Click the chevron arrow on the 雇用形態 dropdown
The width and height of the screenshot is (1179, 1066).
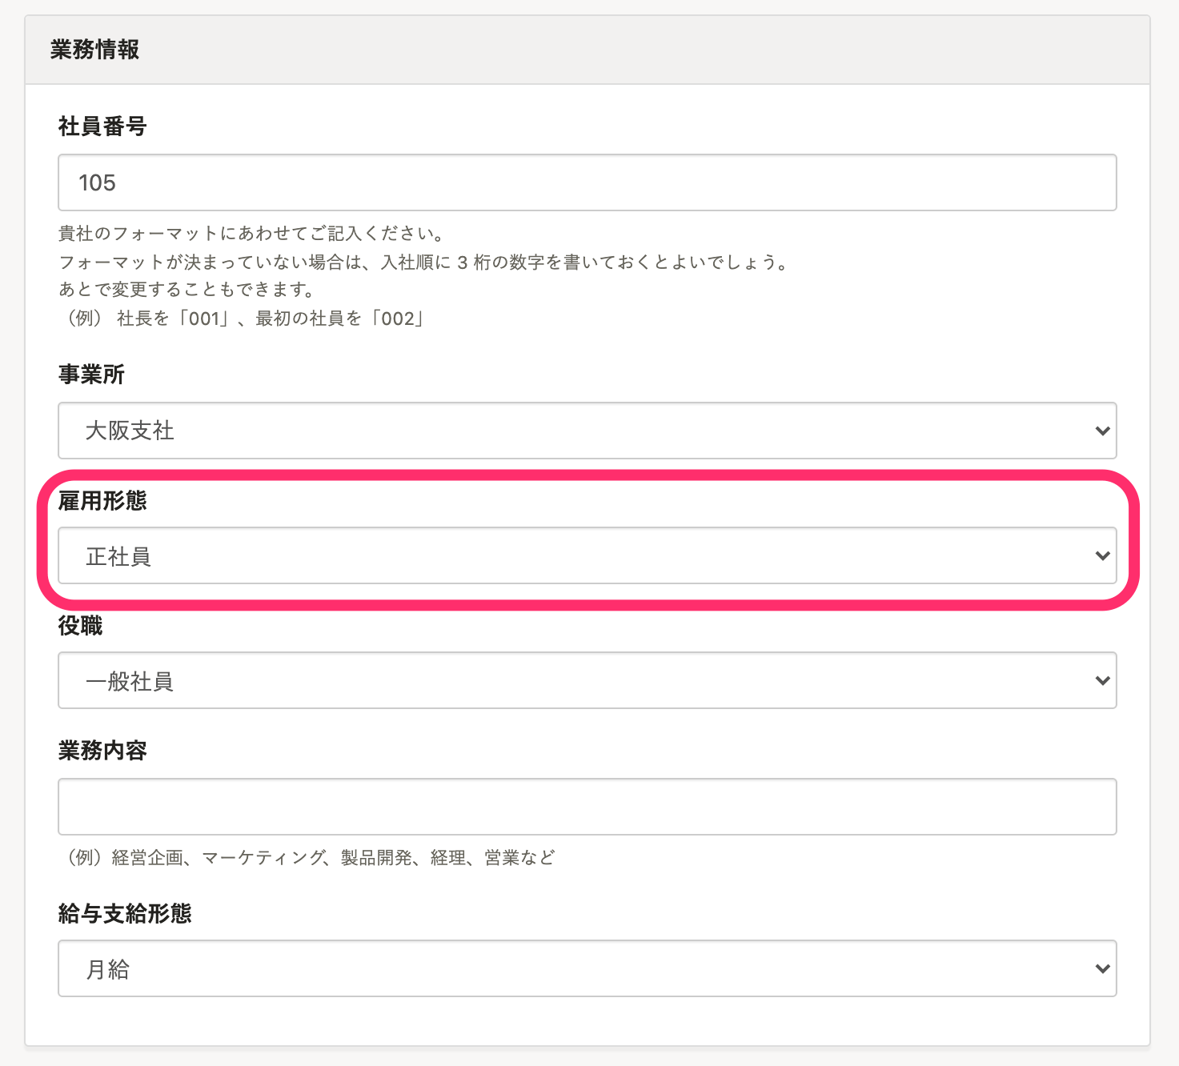coord(1102,555)
